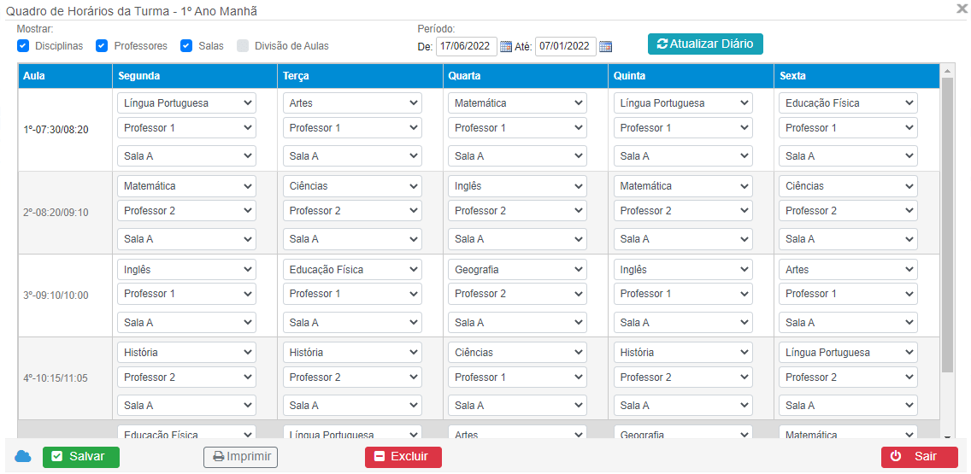
Task: Print the timetable using Imprimir
Action: pos(240,457)
